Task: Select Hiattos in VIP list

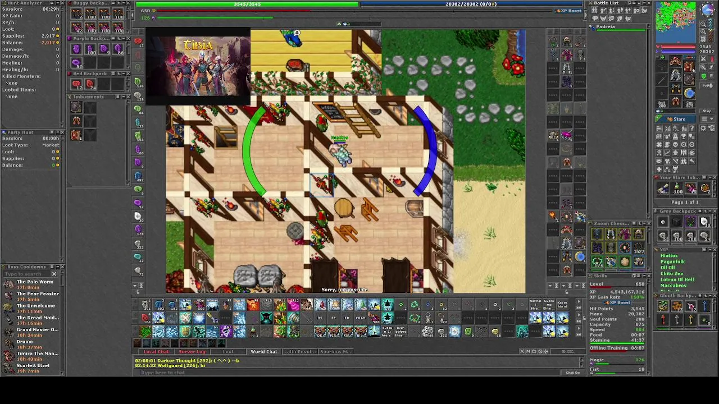Action: tap(668, 256)
